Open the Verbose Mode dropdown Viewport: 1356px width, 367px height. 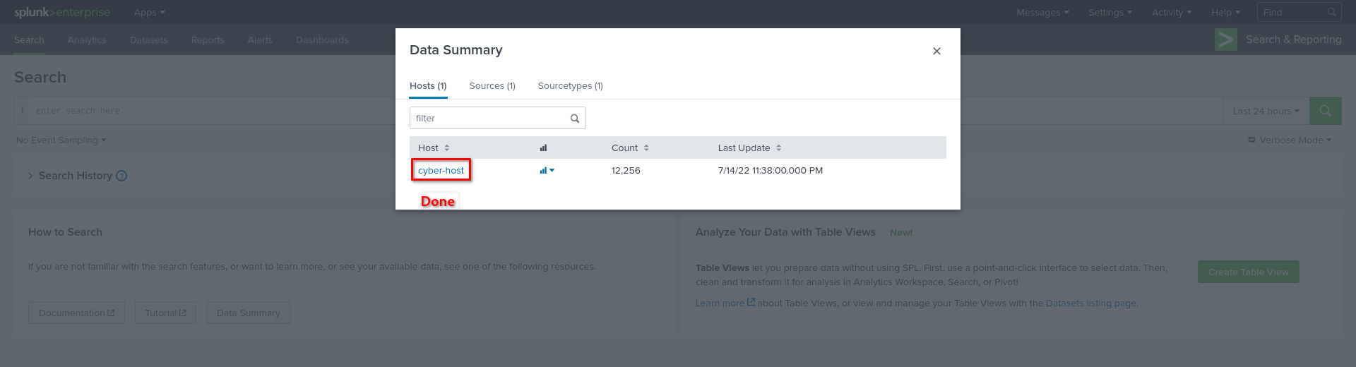tap(1290, 140)
